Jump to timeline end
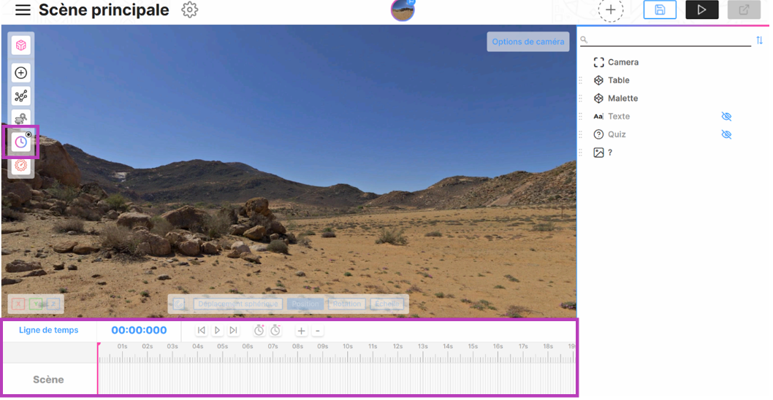This screenshot has height=400, width=773. [234, 331]
